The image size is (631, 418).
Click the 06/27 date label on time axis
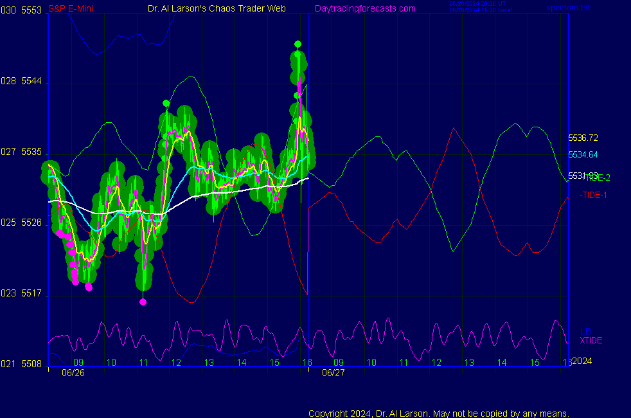tap(333, 372)
